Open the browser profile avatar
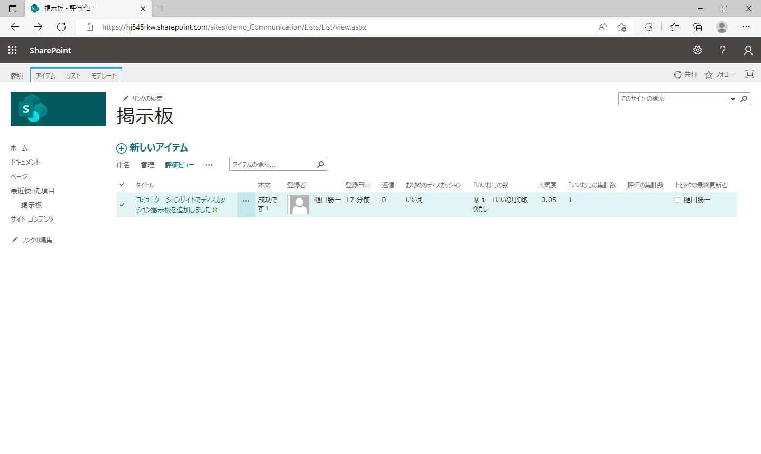The width and height of the screenshot is (761, 454). tap(722, 27)
